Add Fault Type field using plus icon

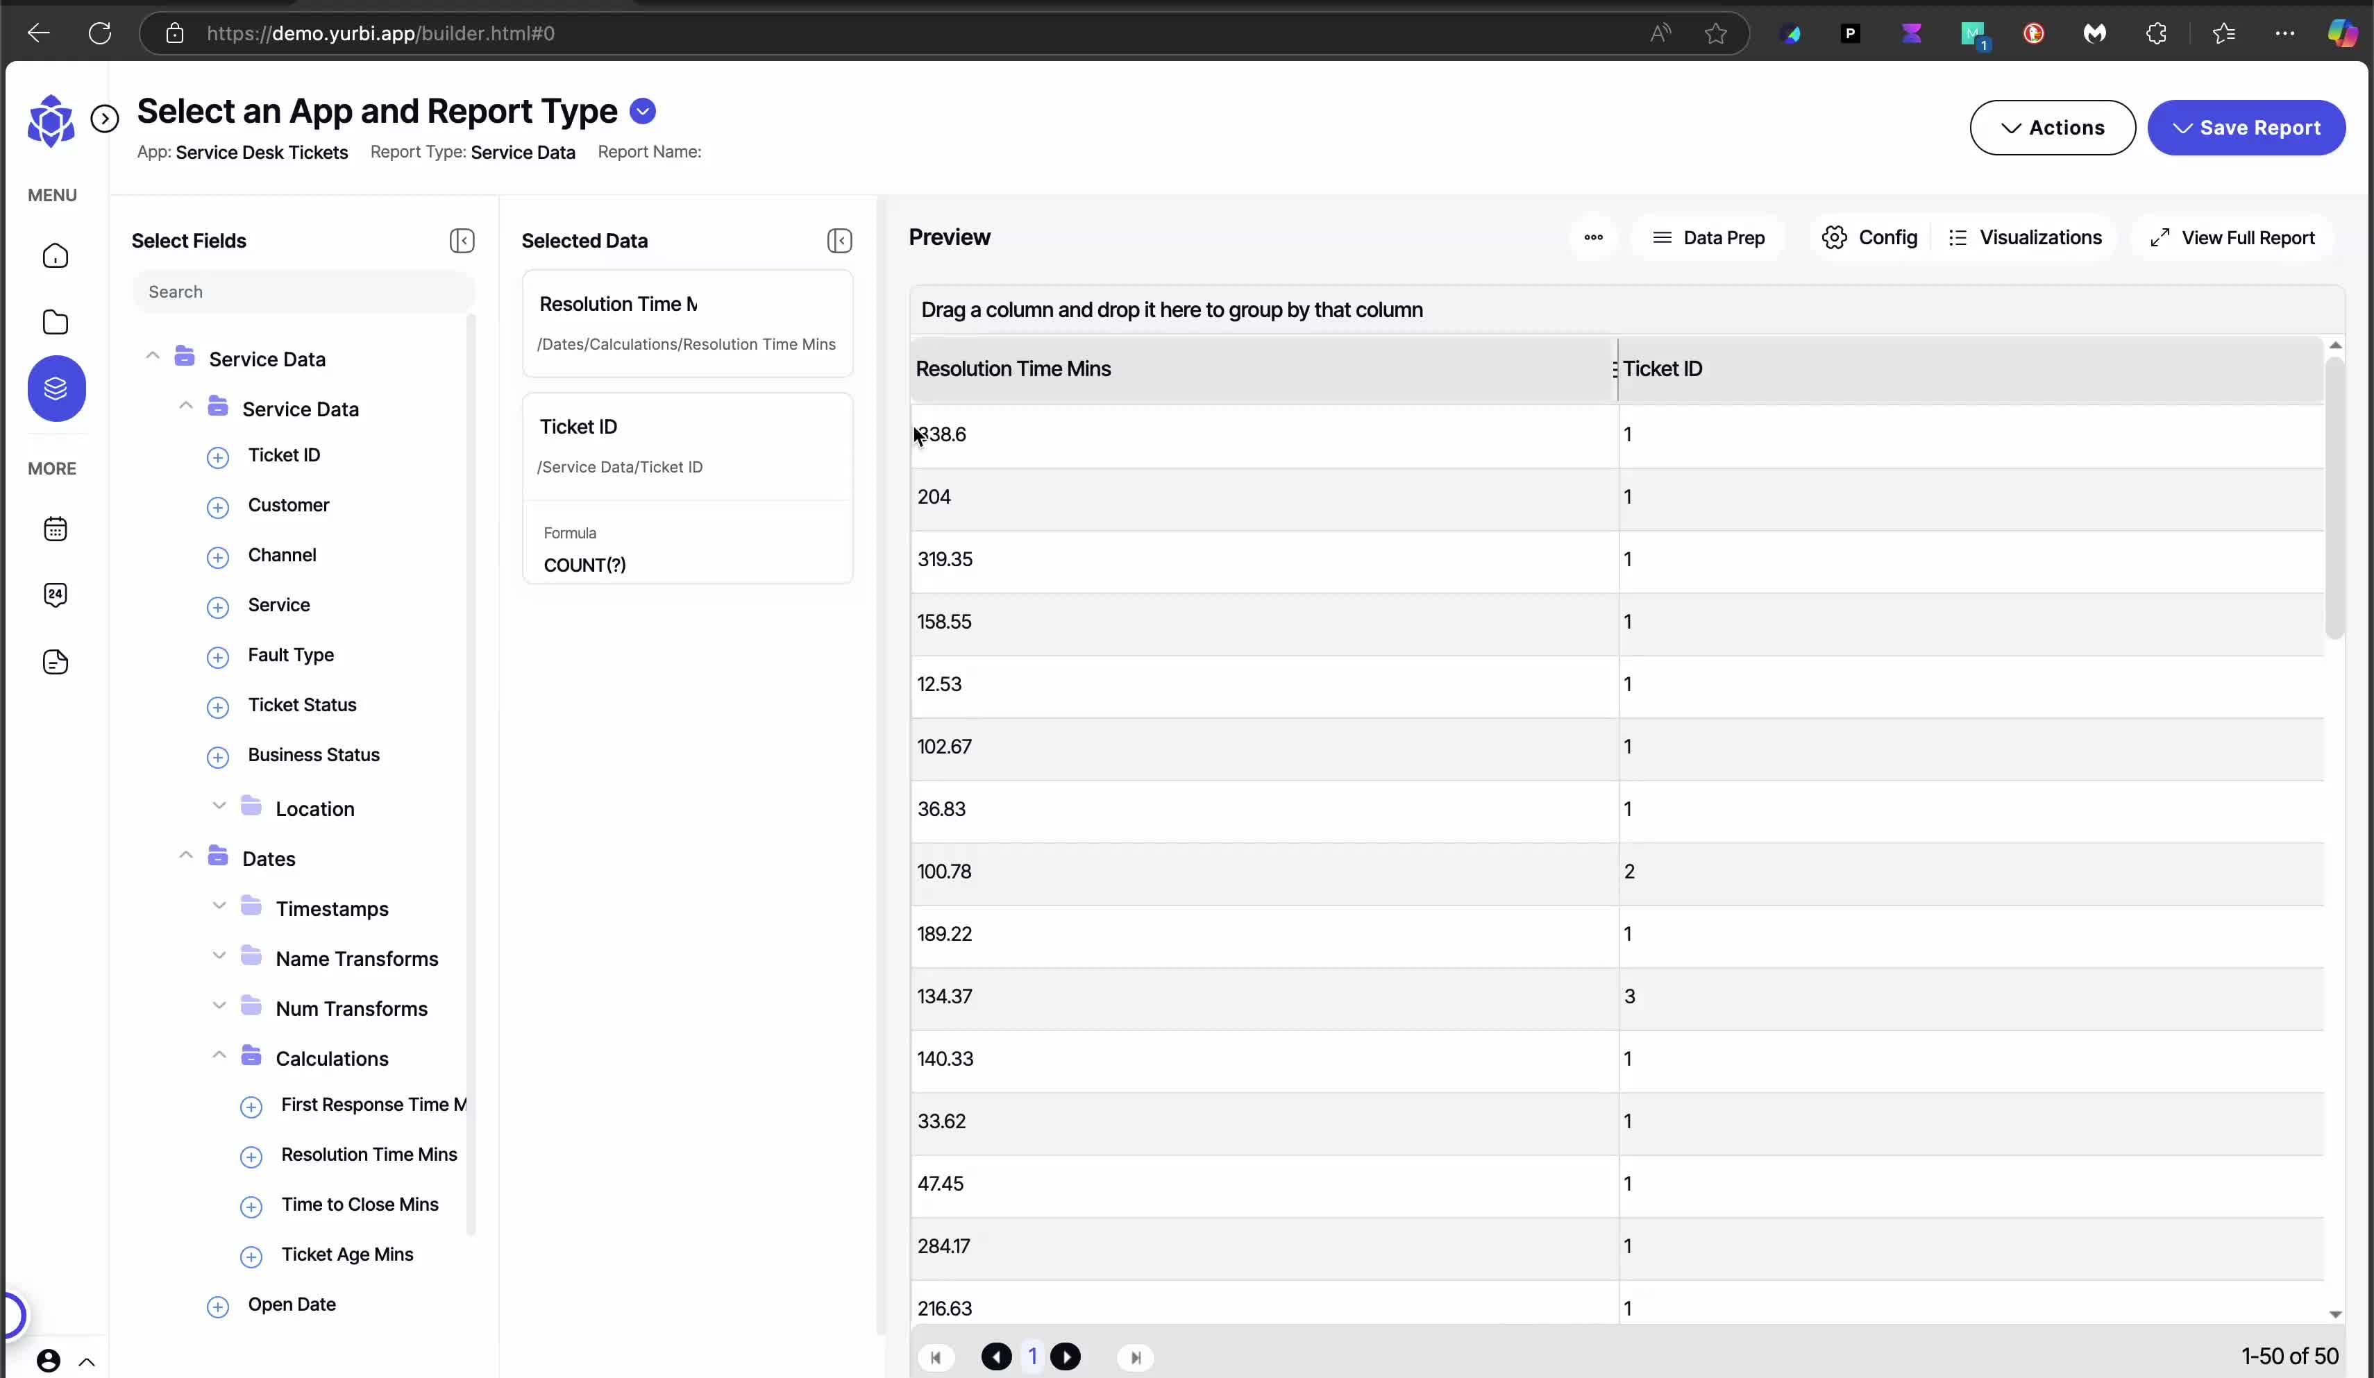pyautogui.click(x=218, y=658)
